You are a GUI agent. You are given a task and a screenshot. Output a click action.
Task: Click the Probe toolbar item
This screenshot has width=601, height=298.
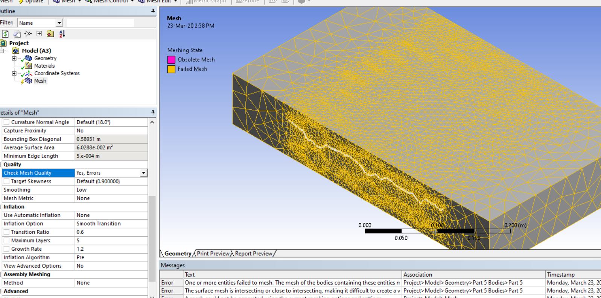coord(247,2)
